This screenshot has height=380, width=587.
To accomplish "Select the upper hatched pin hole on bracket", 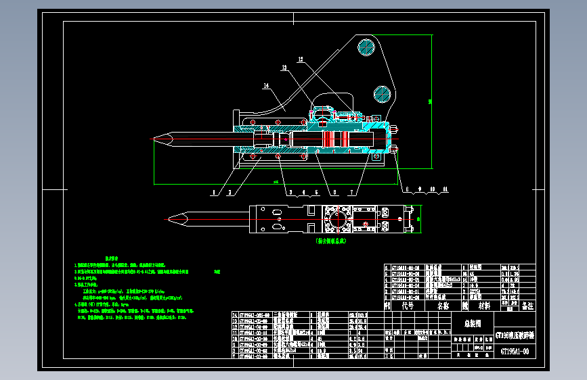I will tap(366, 47).
